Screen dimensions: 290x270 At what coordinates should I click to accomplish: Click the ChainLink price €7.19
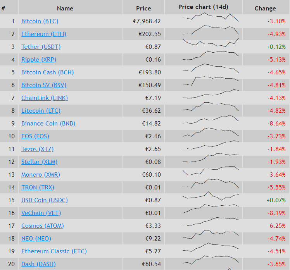[x=153, y=98]
